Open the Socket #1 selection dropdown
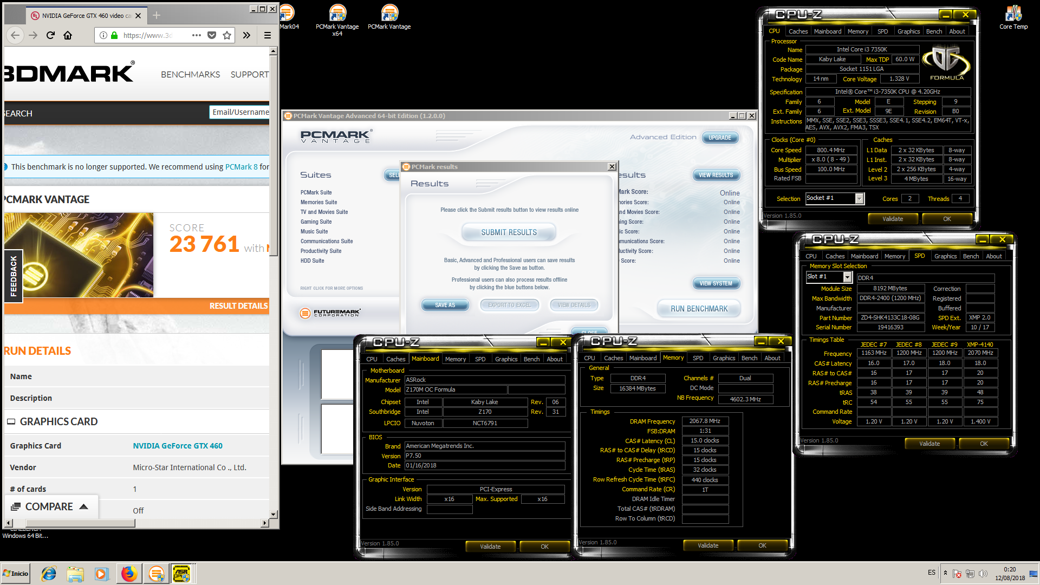The height and width of the screenshot is (585, 1040). coord(859,199)
